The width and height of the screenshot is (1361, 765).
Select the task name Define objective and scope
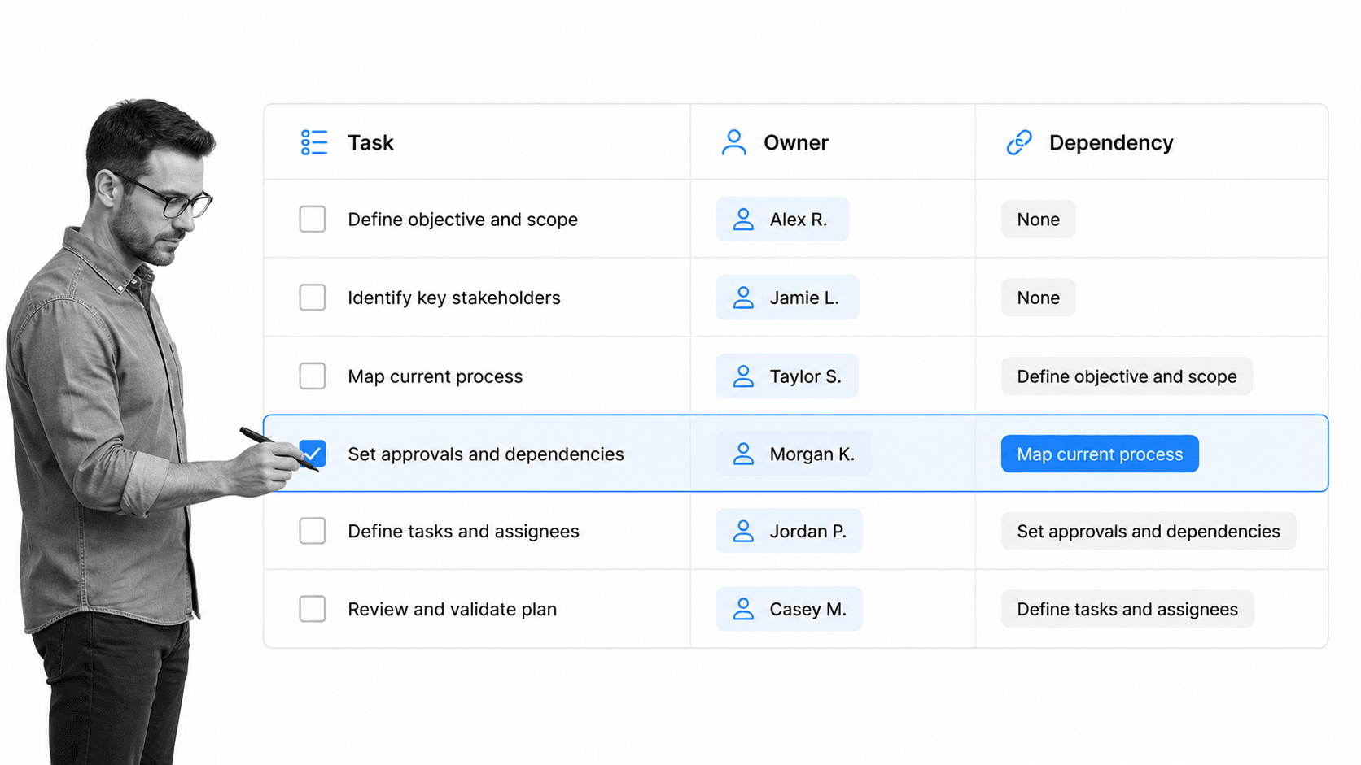coord(462,220)
